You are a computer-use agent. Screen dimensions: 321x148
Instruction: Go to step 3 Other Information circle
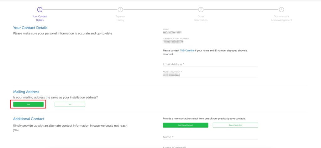(x=201, y=9)
